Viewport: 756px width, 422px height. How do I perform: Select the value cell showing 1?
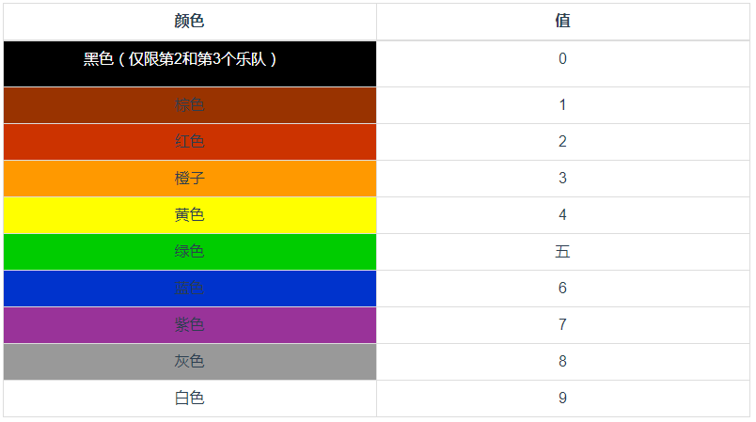click(562, 104)
